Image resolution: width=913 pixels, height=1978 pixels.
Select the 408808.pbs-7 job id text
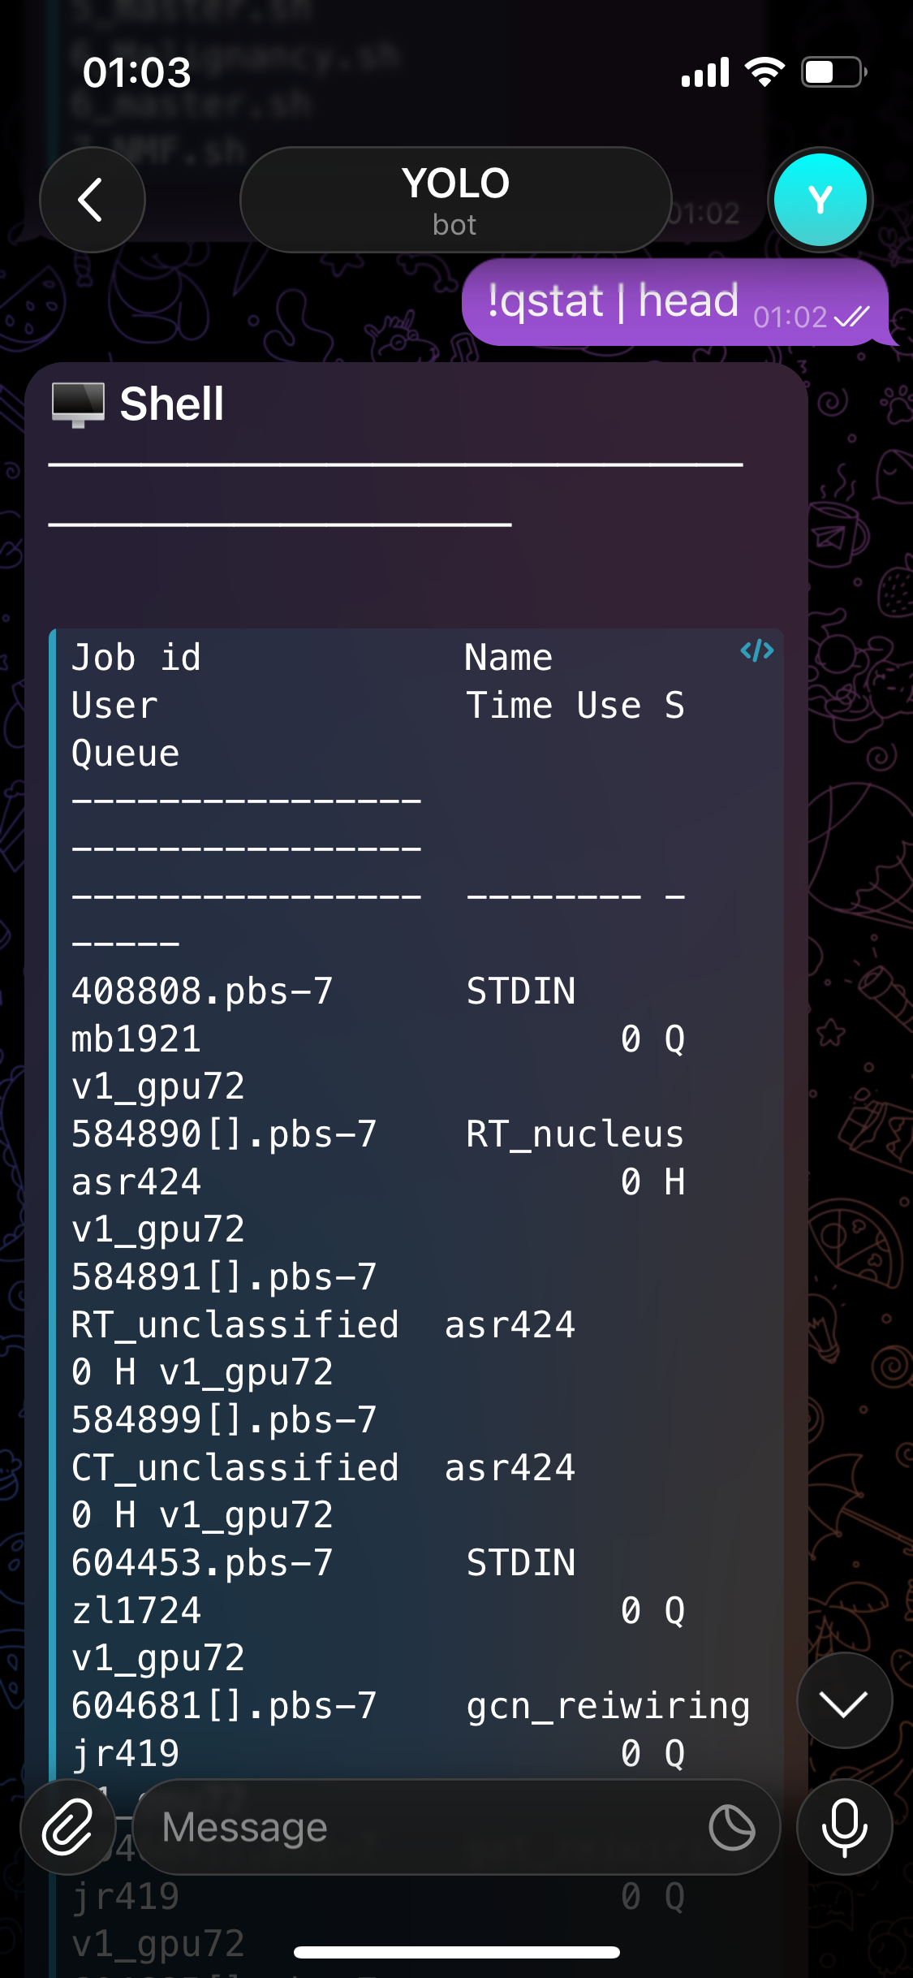pos(201,991)
